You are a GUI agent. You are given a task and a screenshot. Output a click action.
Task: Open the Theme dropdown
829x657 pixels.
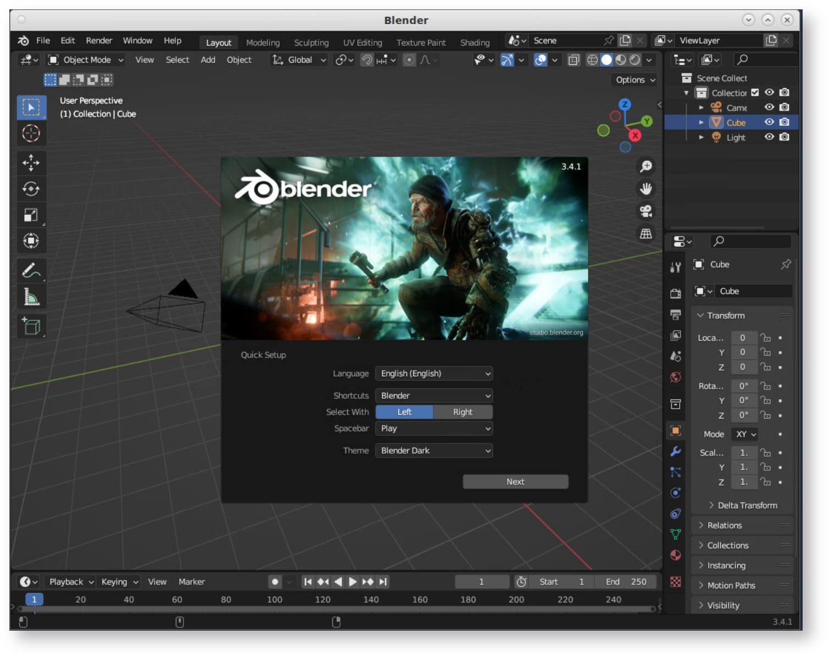434,450
